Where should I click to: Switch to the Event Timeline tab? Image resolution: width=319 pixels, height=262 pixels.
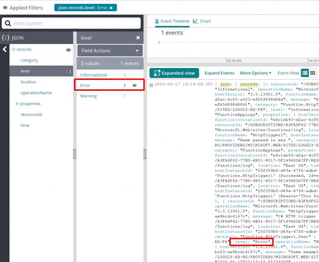coord(172,21)
